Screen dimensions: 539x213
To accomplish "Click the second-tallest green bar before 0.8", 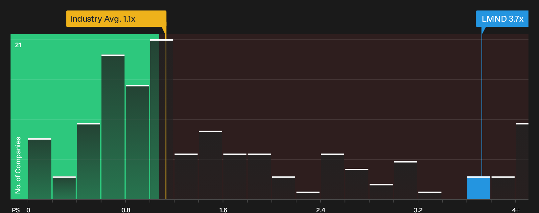I will point(113,127).
